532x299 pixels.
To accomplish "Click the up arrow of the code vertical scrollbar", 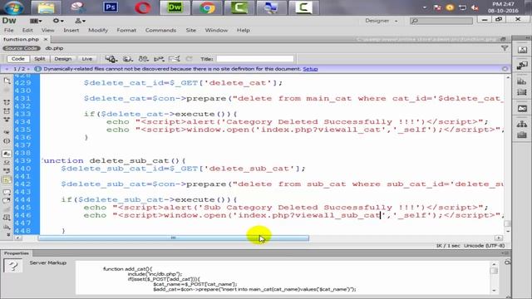I will tap(508, 77).
